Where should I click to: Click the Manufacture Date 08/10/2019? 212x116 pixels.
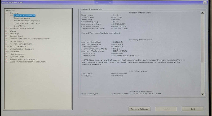(x=120, y=24)
